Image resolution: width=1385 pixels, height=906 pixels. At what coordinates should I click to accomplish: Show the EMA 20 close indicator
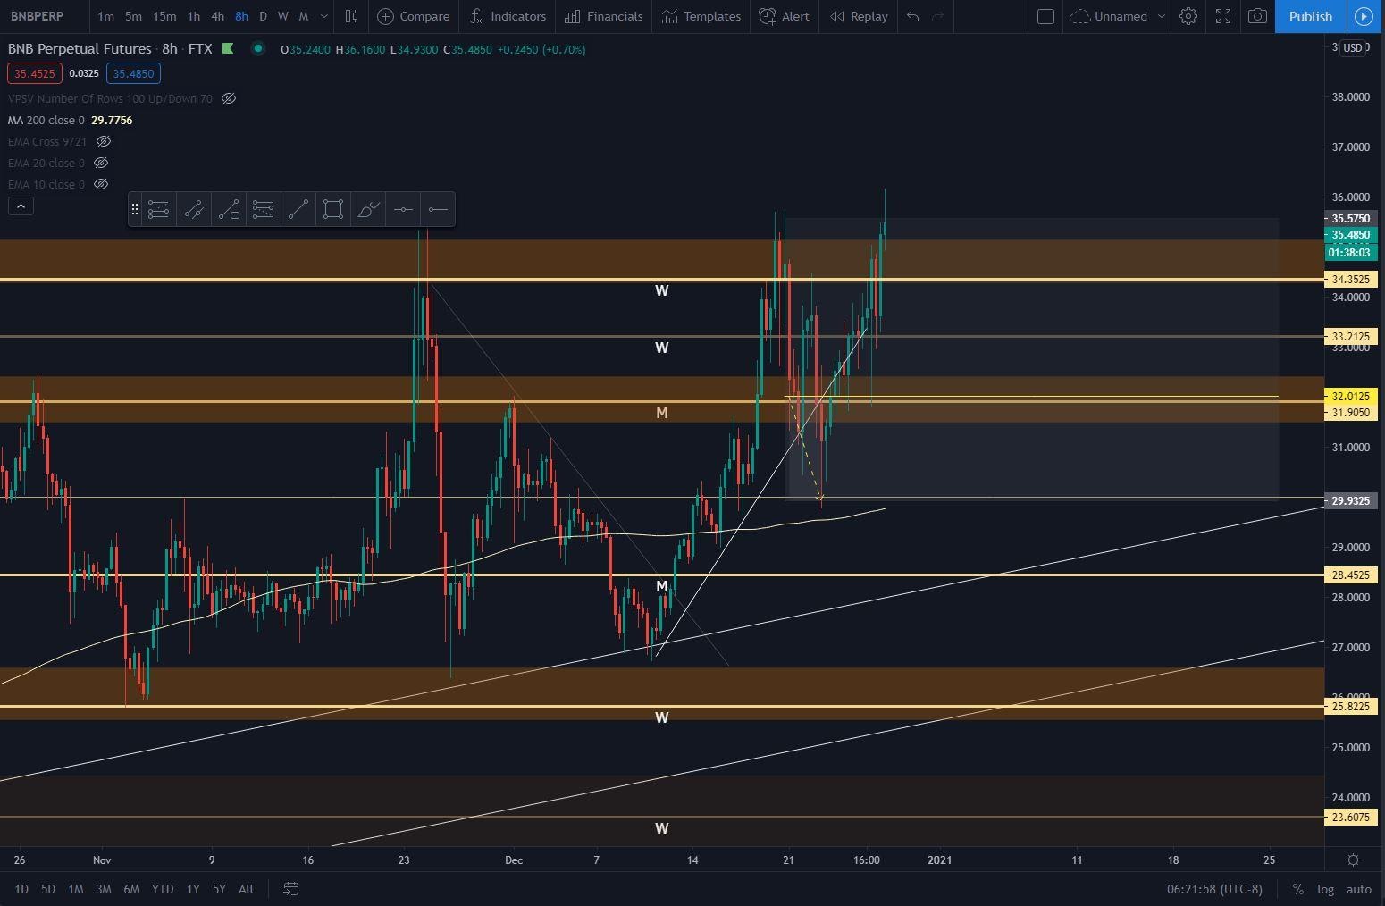(x=101, y=163)
